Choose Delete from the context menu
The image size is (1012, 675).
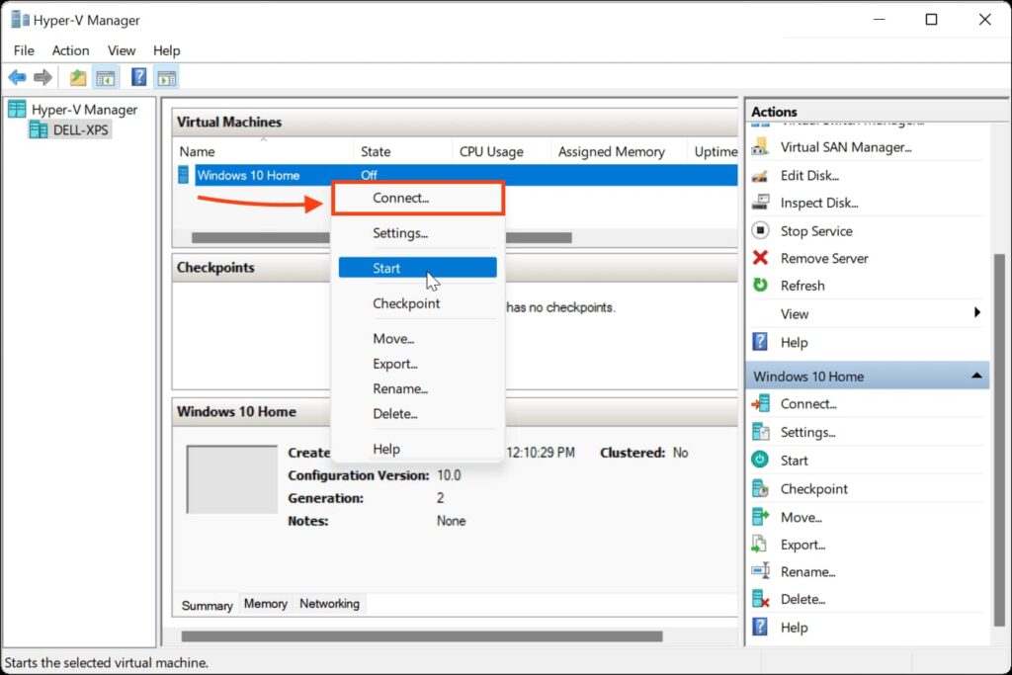tap(418, 414)
